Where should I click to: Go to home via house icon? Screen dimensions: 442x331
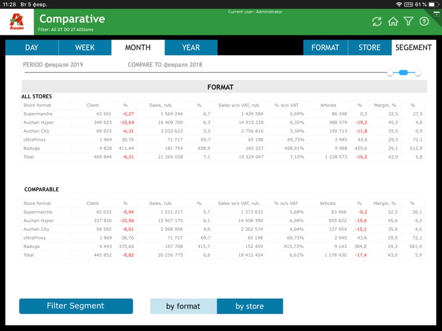click(x=393, y=21)
